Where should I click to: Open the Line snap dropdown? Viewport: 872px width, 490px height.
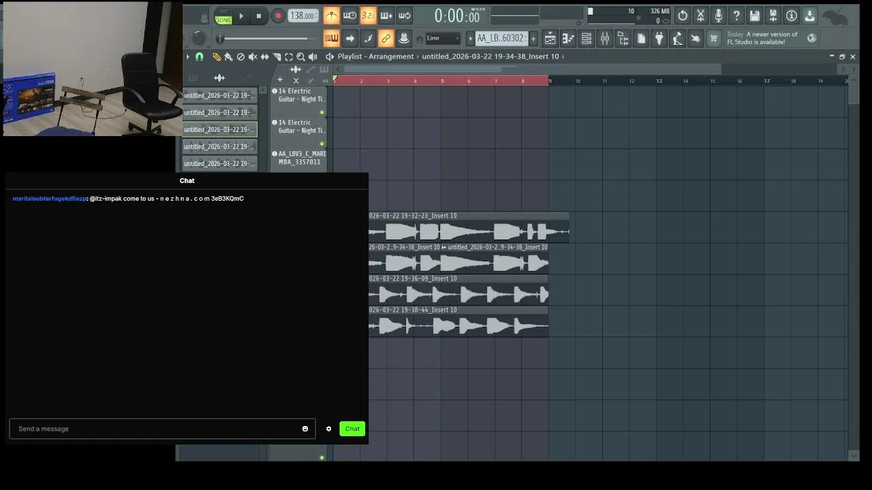tap(443, 38)
